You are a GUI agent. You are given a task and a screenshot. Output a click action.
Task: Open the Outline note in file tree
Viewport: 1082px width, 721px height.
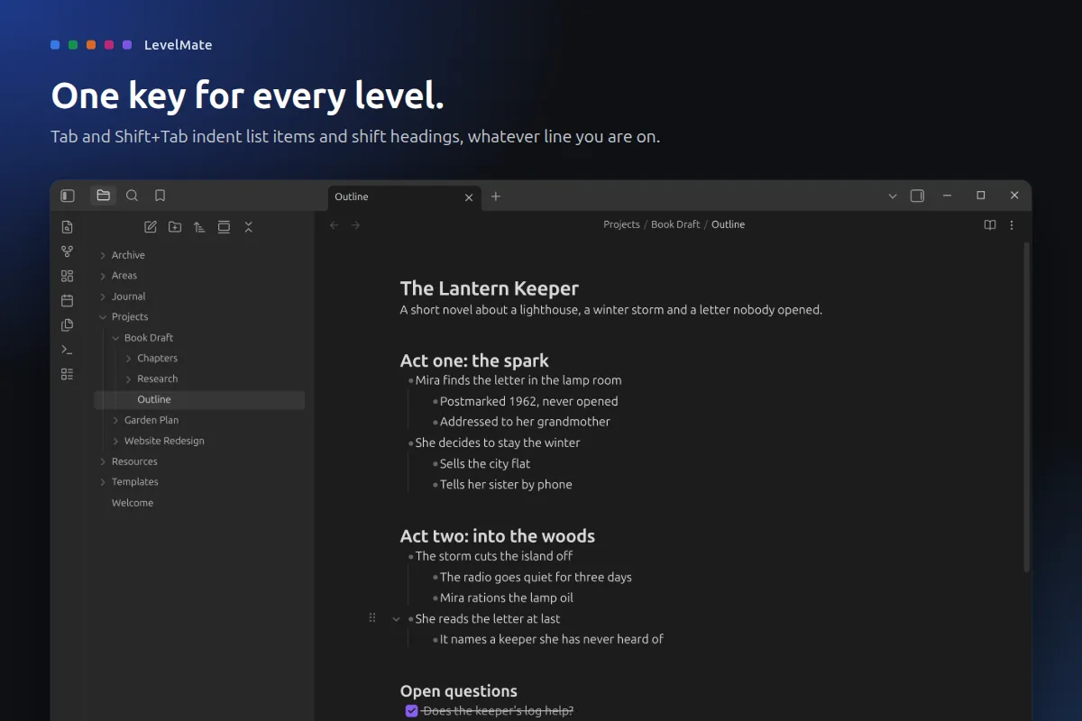[x=199, y=399]
